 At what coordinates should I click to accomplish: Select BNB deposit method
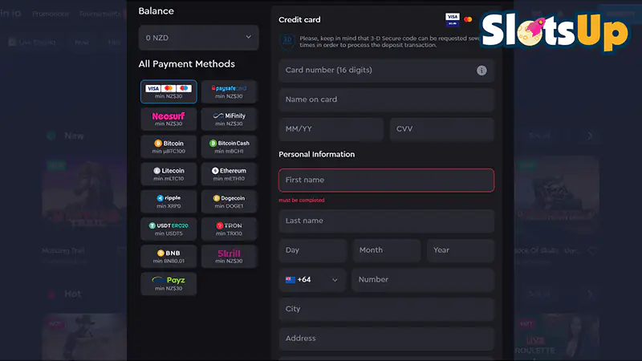pos(169,256)
